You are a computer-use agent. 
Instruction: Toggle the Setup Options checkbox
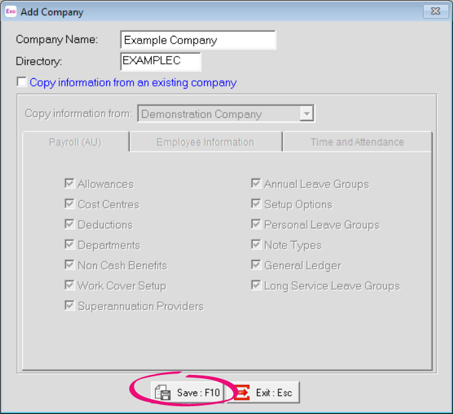(256, 204)
